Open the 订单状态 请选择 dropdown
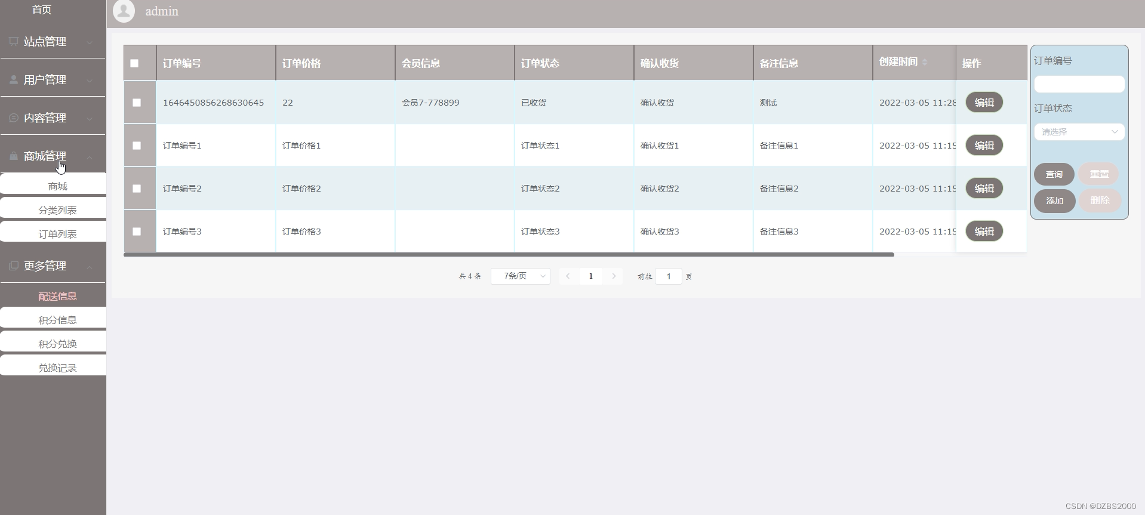Image resolution: width=1145 pixels, height=515 pixels. click(1079, 132)
